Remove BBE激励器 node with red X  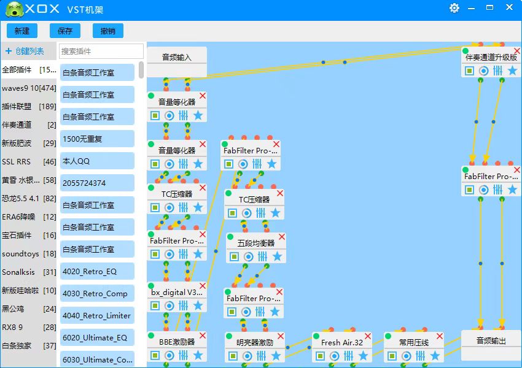(x=203, y=335)
